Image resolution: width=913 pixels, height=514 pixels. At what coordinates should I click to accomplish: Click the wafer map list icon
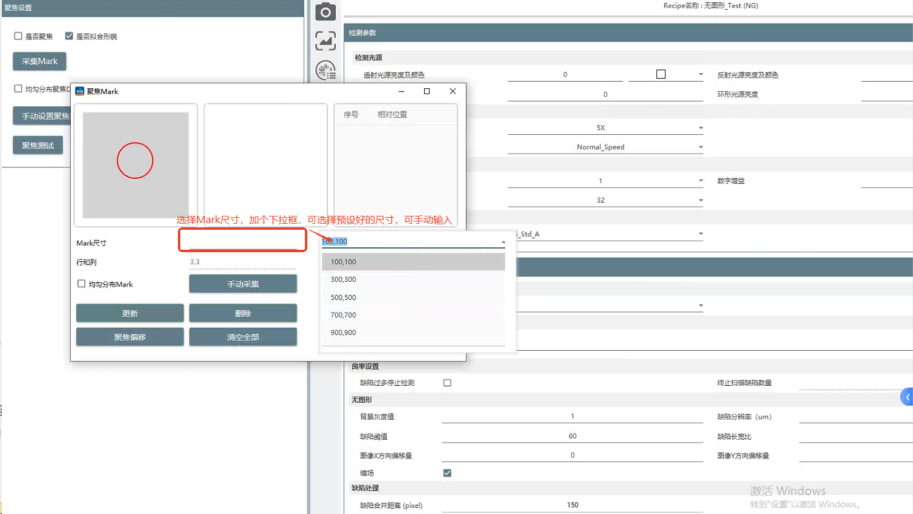coord(326,71)
